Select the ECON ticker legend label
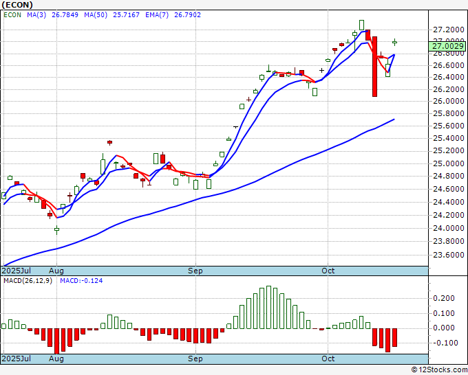Image resolution: width=468 pixels, height=375 pixels. pos(12,15)
